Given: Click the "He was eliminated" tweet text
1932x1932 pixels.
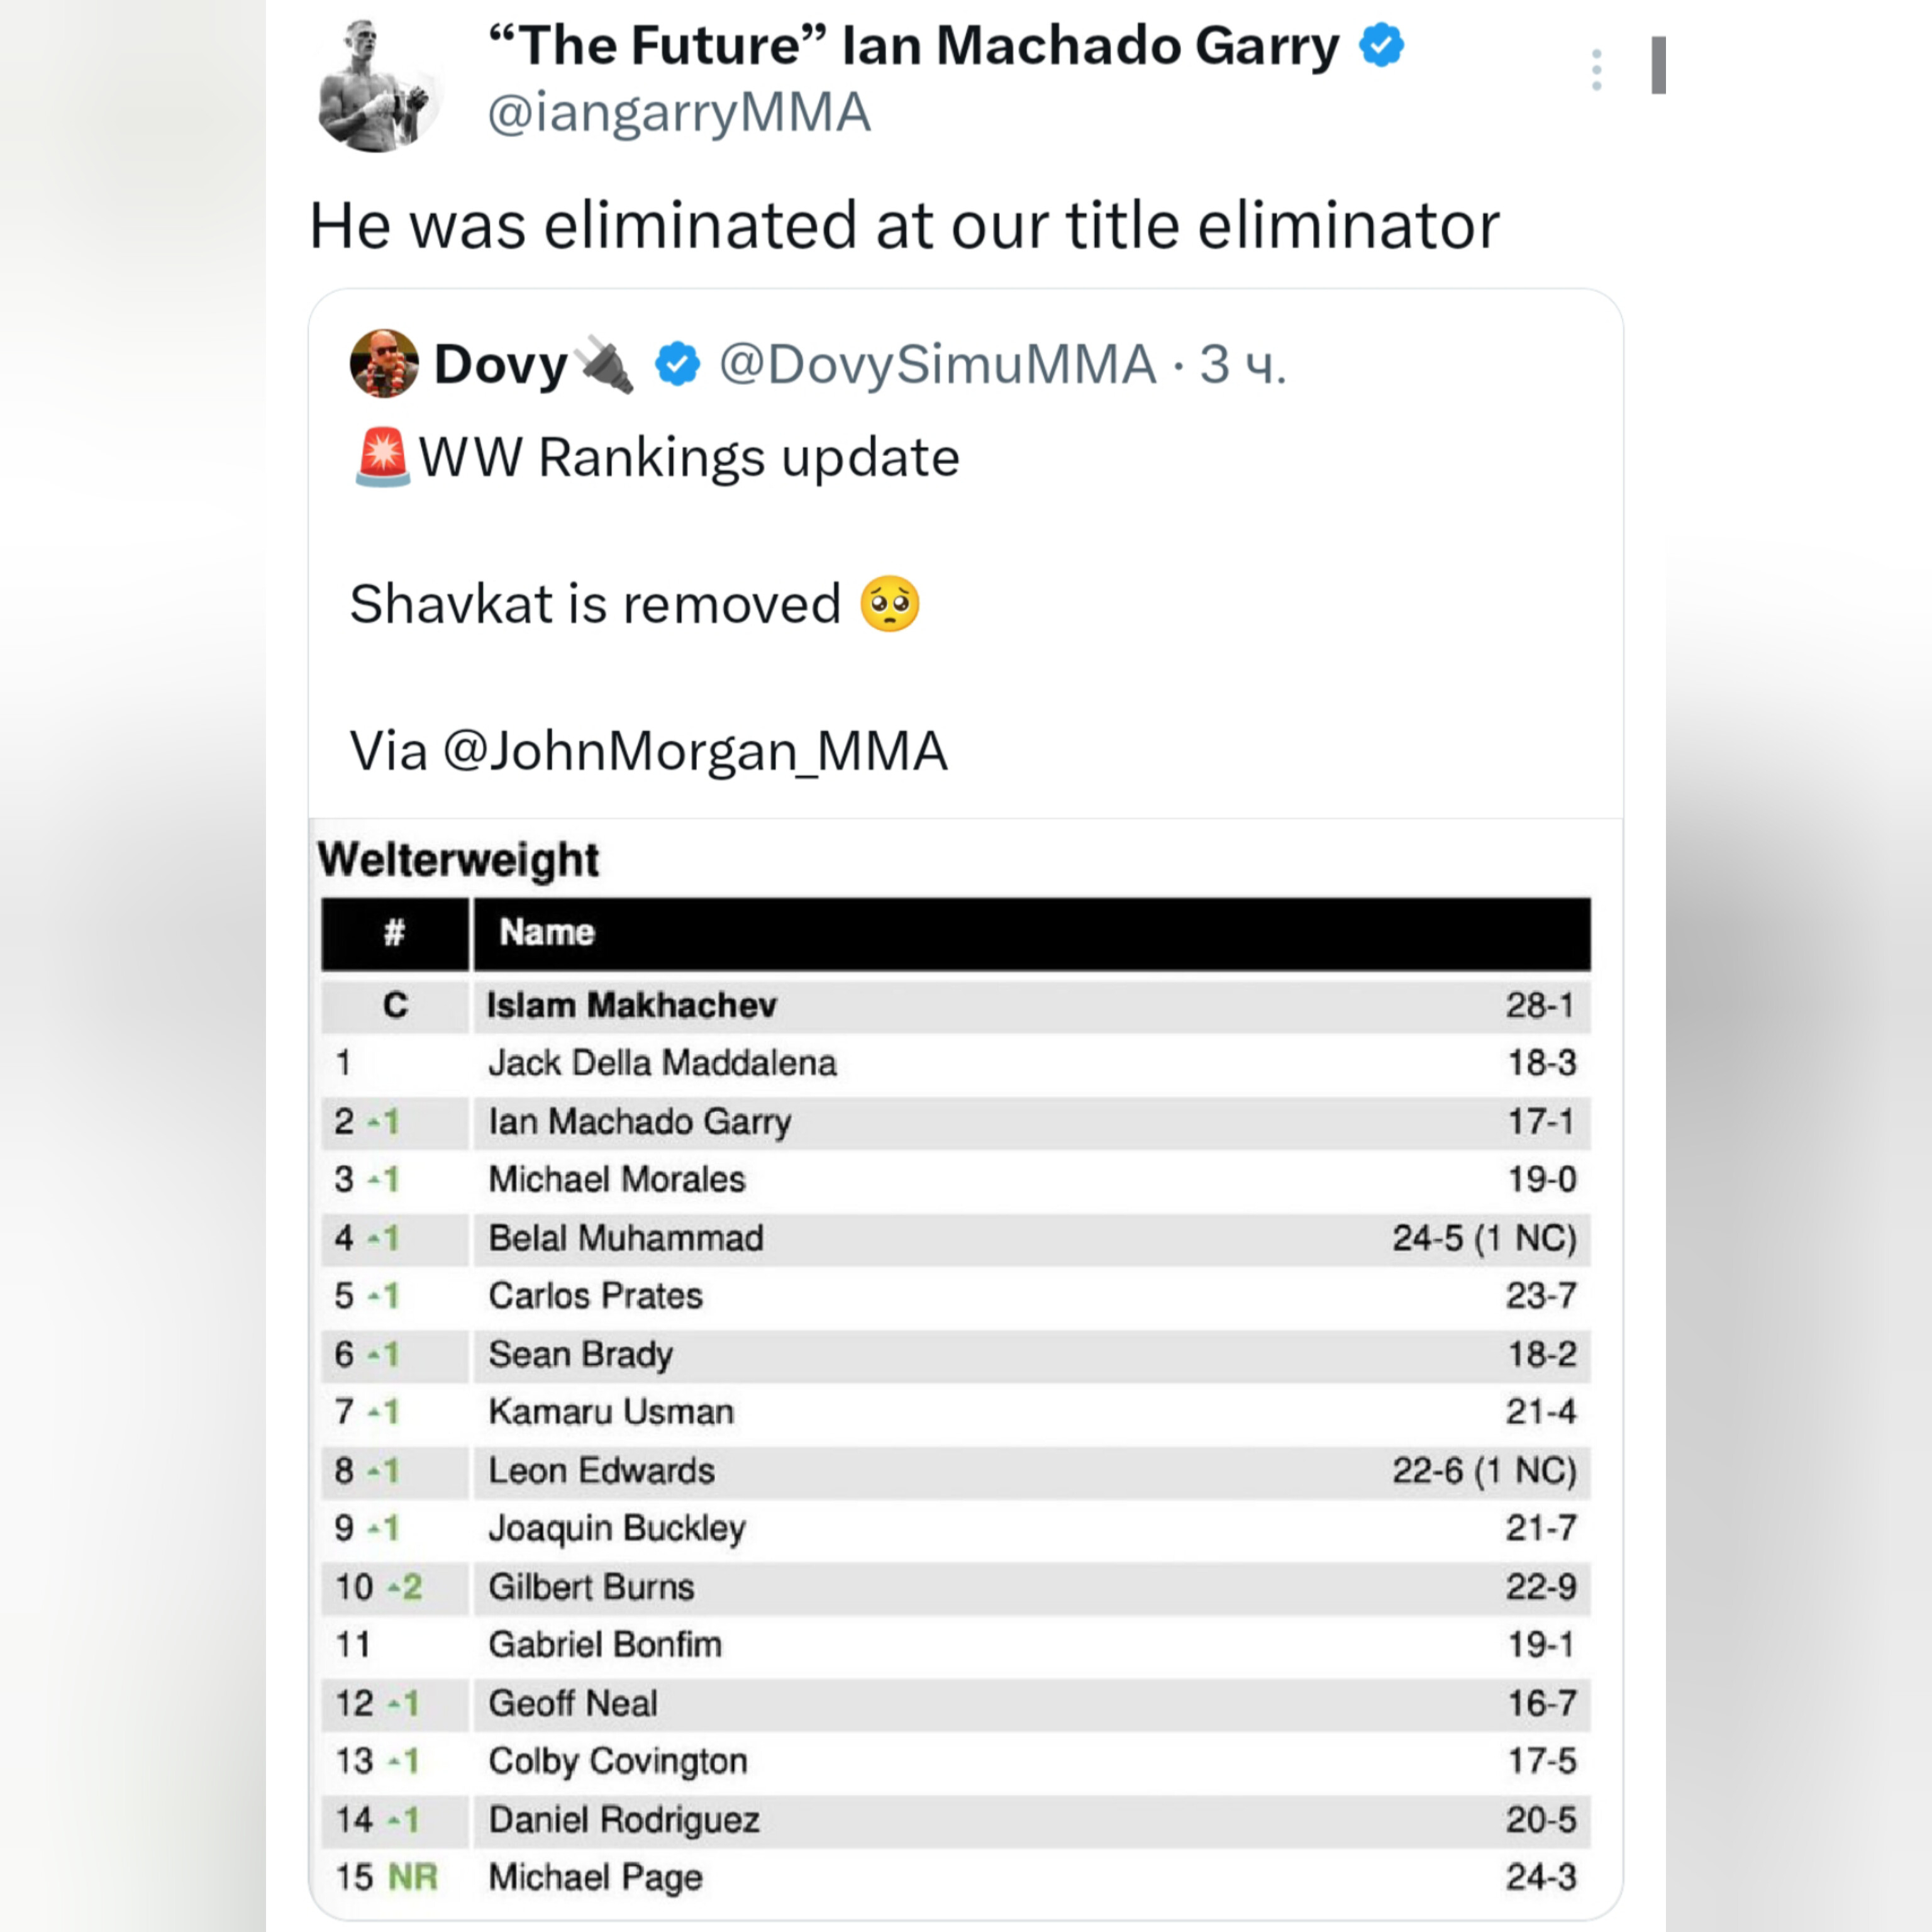Looking at the screenshot, I should pos(904,225).
